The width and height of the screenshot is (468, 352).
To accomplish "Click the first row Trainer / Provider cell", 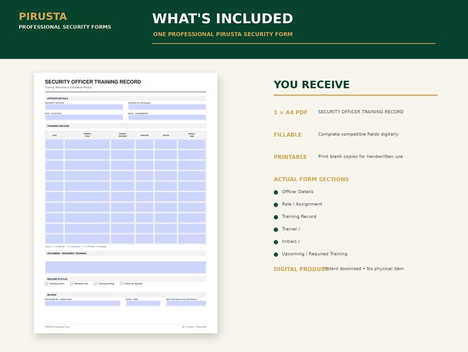I will pos(123,145).
